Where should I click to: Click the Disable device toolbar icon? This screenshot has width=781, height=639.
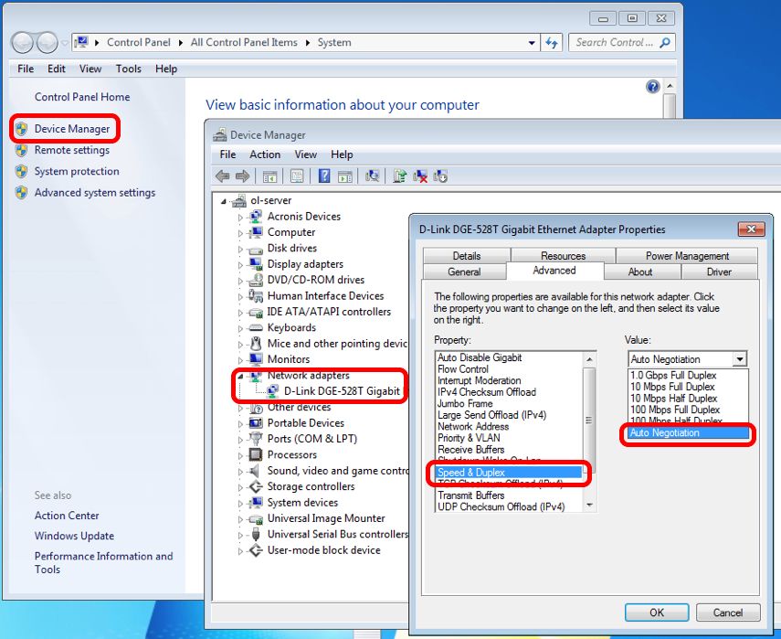point(440,176)
